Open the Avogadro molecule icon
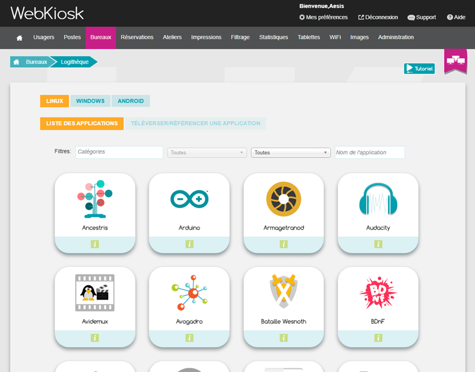475x372 pixels. point(189,292)
